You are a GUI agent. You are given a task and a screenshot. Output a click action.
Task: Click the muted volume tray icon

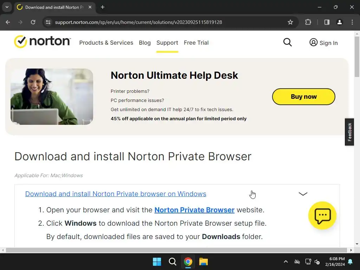tap(317, 262)
